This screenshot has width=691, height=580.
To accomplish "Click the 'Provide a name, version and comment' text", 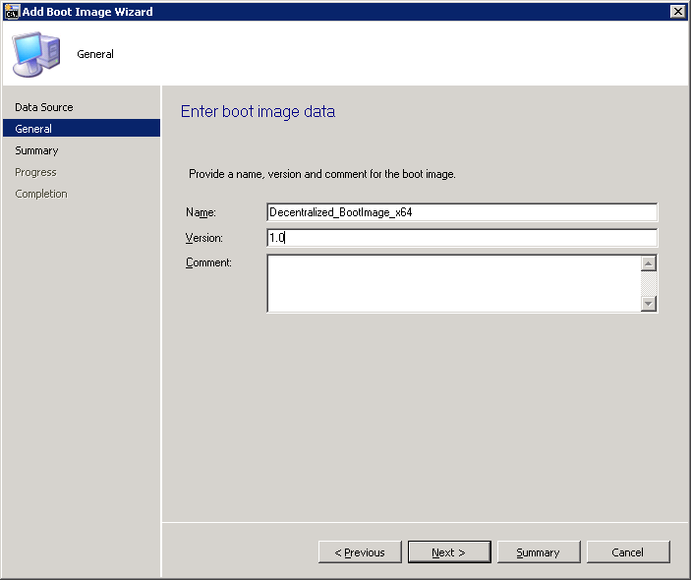I will click(322, 174).
